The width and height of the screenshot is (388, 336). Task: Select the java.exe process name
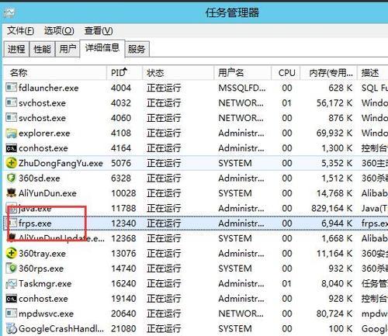35,208
